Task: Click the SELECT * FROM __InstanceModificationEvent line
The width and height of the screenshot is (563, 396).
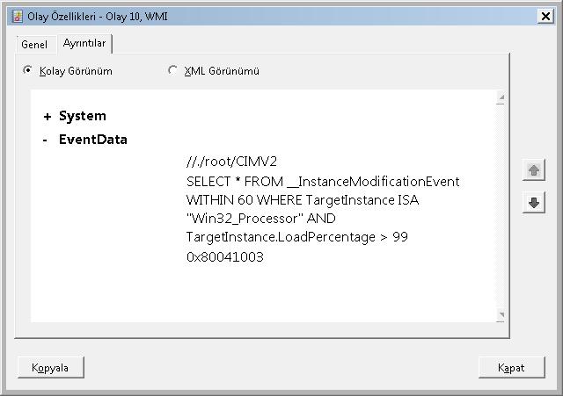Action: point(323,182)
